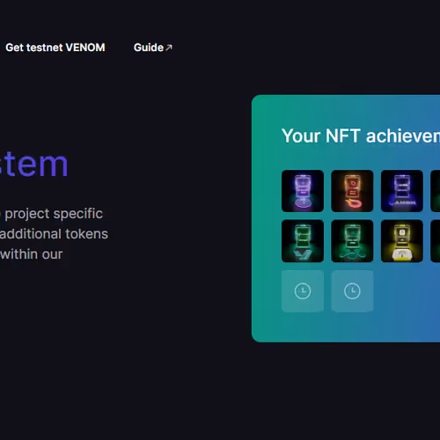Open the Get testnet VENOM link
Screen dimensions: 440x440
[x=55, y=48]
